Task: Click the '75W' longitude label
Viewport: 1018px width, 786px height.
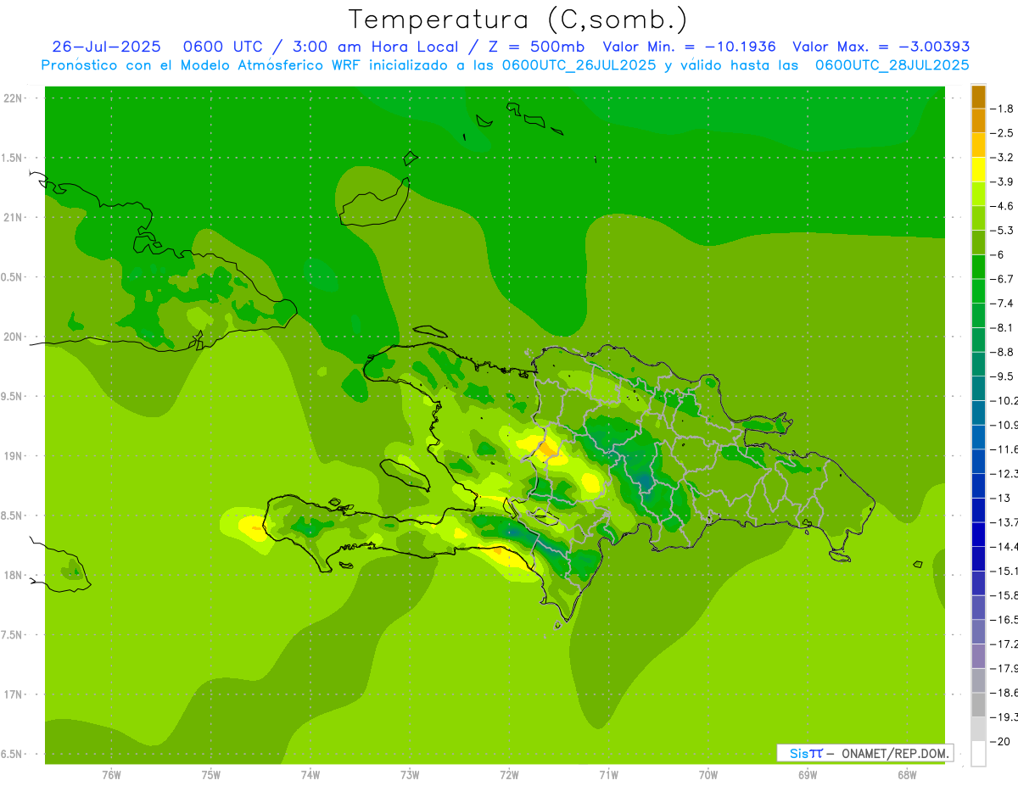Action: click(x=210, y=775)
